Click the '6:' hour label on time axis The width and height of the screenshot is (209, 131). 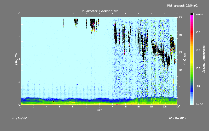(60, 107)
